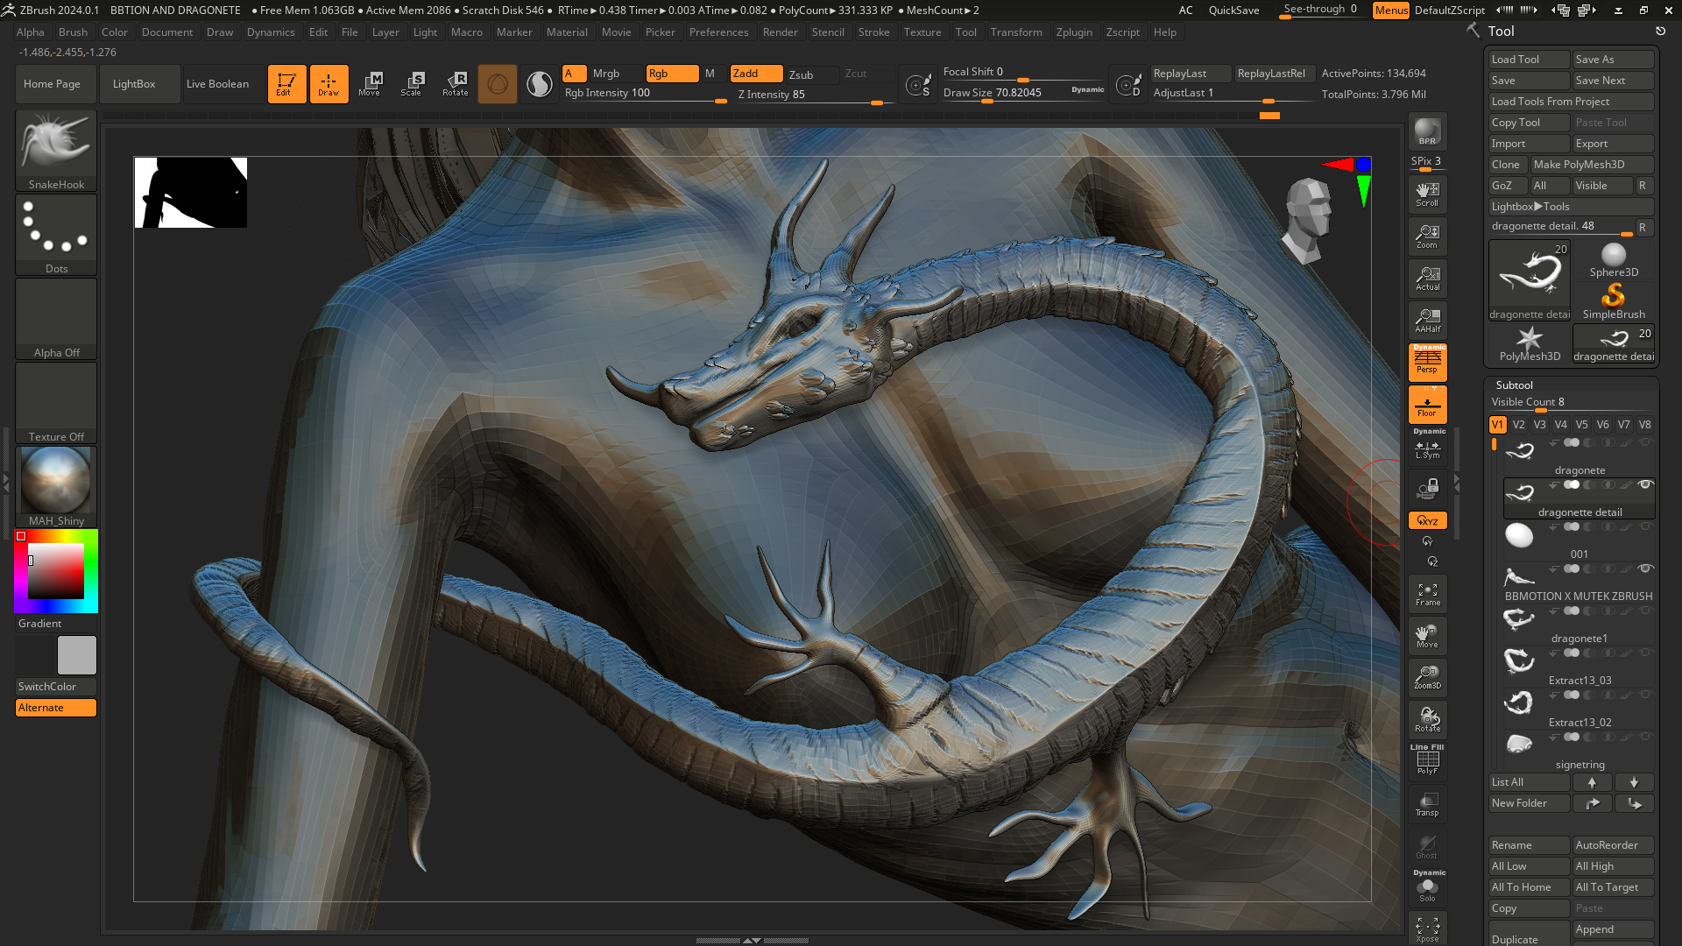The height and width of the screenshot is (946, 1682).
Task: Click the AAHalf zoom icon
Action: coord(1427,320)
